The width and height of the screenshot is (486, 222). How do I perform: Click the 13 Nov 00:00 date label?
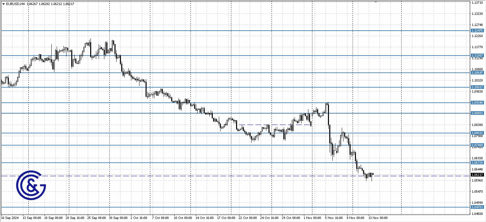[x=377, y=218]
